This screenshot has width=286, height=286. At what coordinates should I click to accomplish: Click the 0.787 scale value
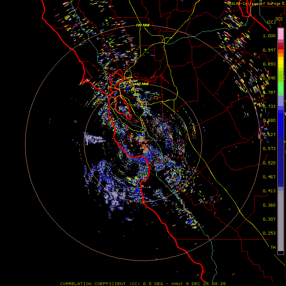269,92
